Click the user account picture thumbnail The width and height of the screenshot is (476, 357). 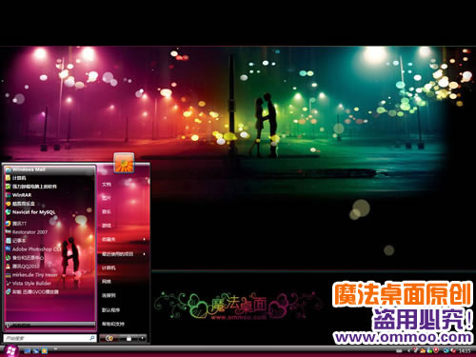pos(124,163)
